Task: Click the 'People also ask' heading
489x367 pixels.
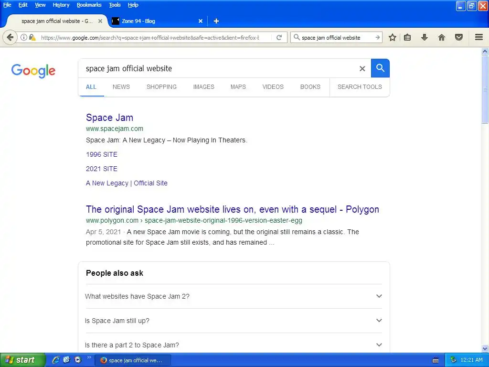Action: (115, 273)
